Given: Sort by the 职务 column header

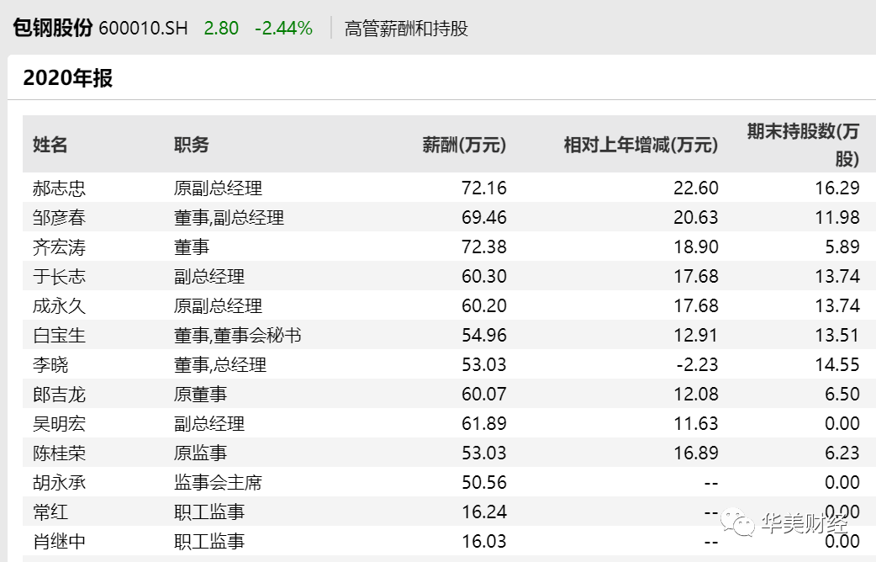Looking at the screenshot, I should click(192, 145).
